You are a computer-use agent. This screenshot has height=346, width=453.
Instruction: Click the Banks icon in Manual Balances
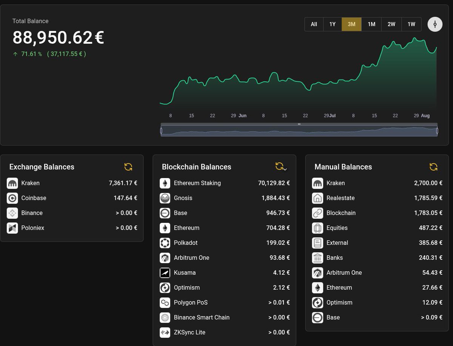[317, 258]
